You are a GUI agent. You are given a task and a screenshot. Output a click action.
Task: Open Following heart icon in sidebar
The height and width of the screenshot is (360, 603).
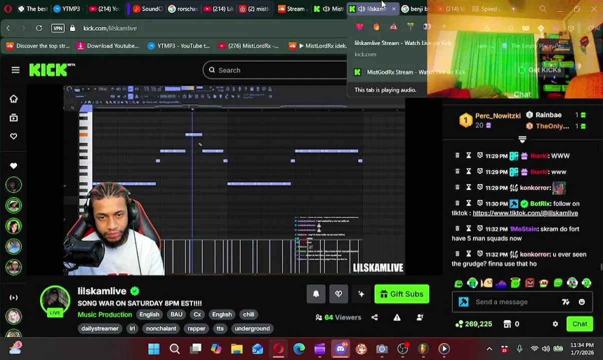(14, 136)
